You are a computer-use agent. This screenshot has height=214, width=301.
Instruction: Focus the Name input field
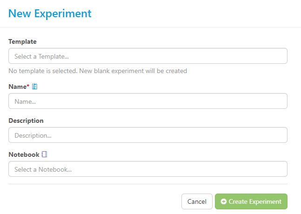147,101
